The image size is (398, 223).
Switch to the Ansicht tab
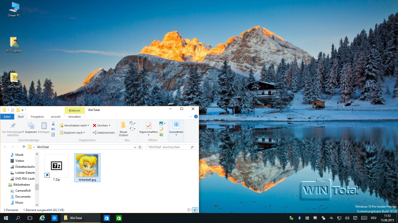pos(56,116)
